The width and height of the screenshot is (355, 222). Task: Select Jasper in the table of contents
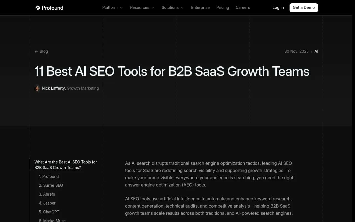[47, 203]
